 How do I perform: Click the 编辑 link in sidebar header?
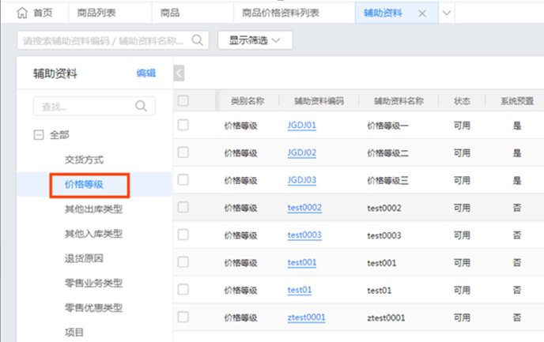click(x=145, y=73)
